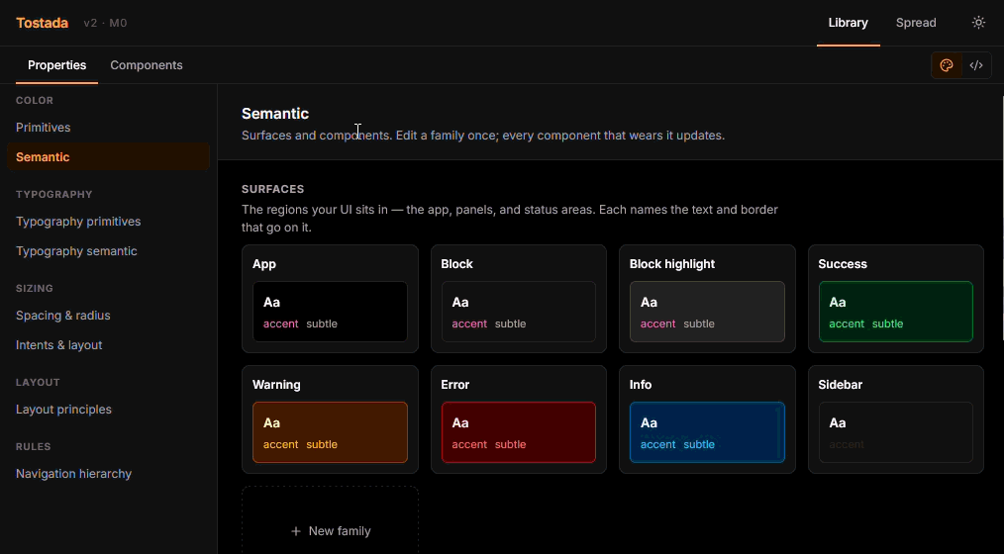Viewport: 1004px width, 554px height.
Task: Select the Error red swatch
Action: (x=519, y=431)
